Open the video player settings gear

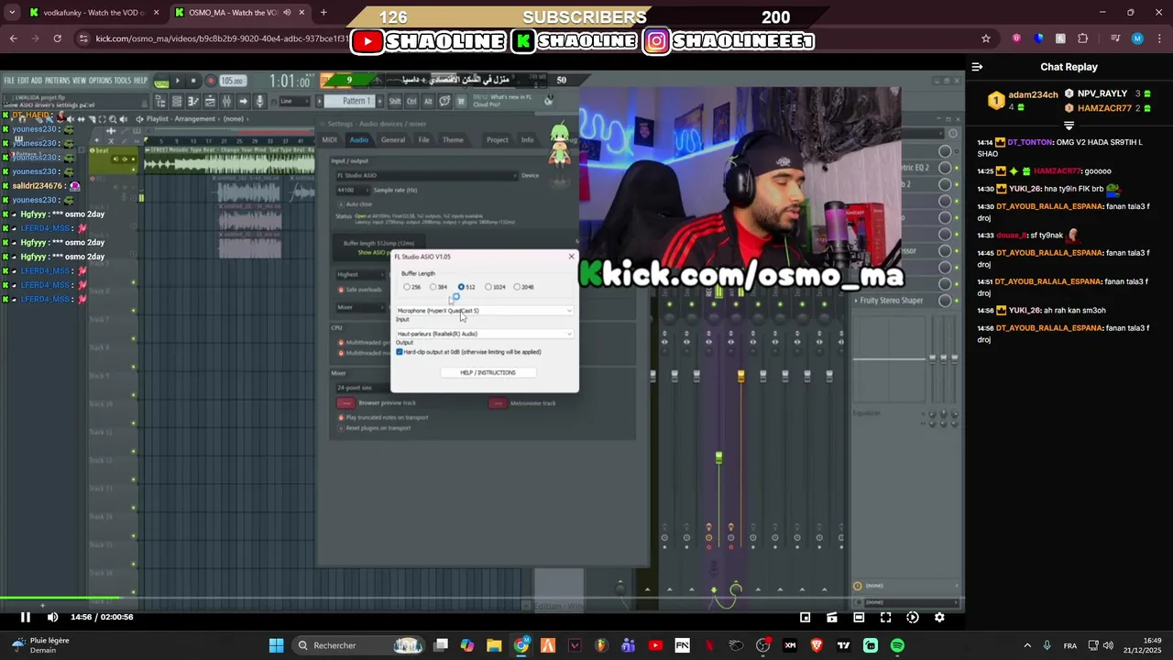(x=939, y=617)
